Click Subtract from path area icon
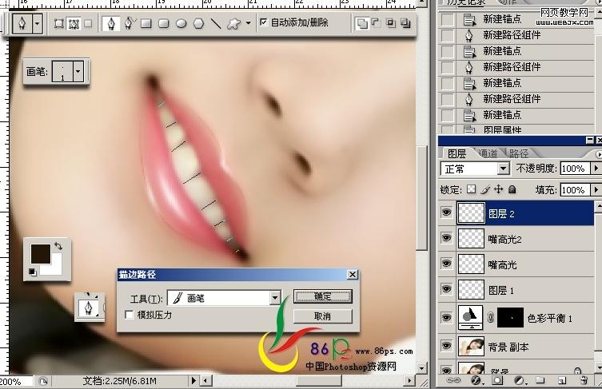The height and width of the screenshot is (389, 602). (x=376, y=23)
